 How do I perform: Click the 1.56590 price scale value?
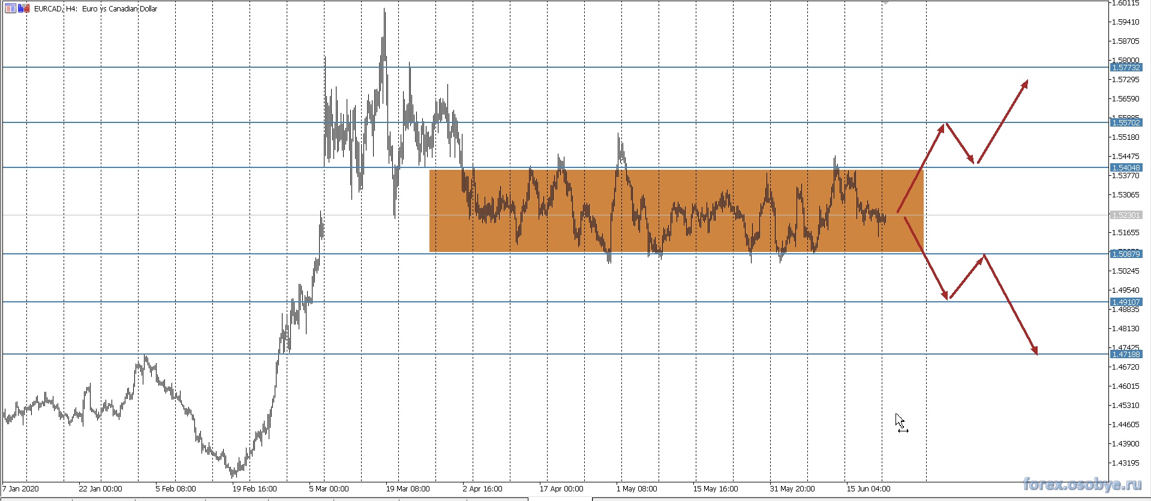point(1126,99)
